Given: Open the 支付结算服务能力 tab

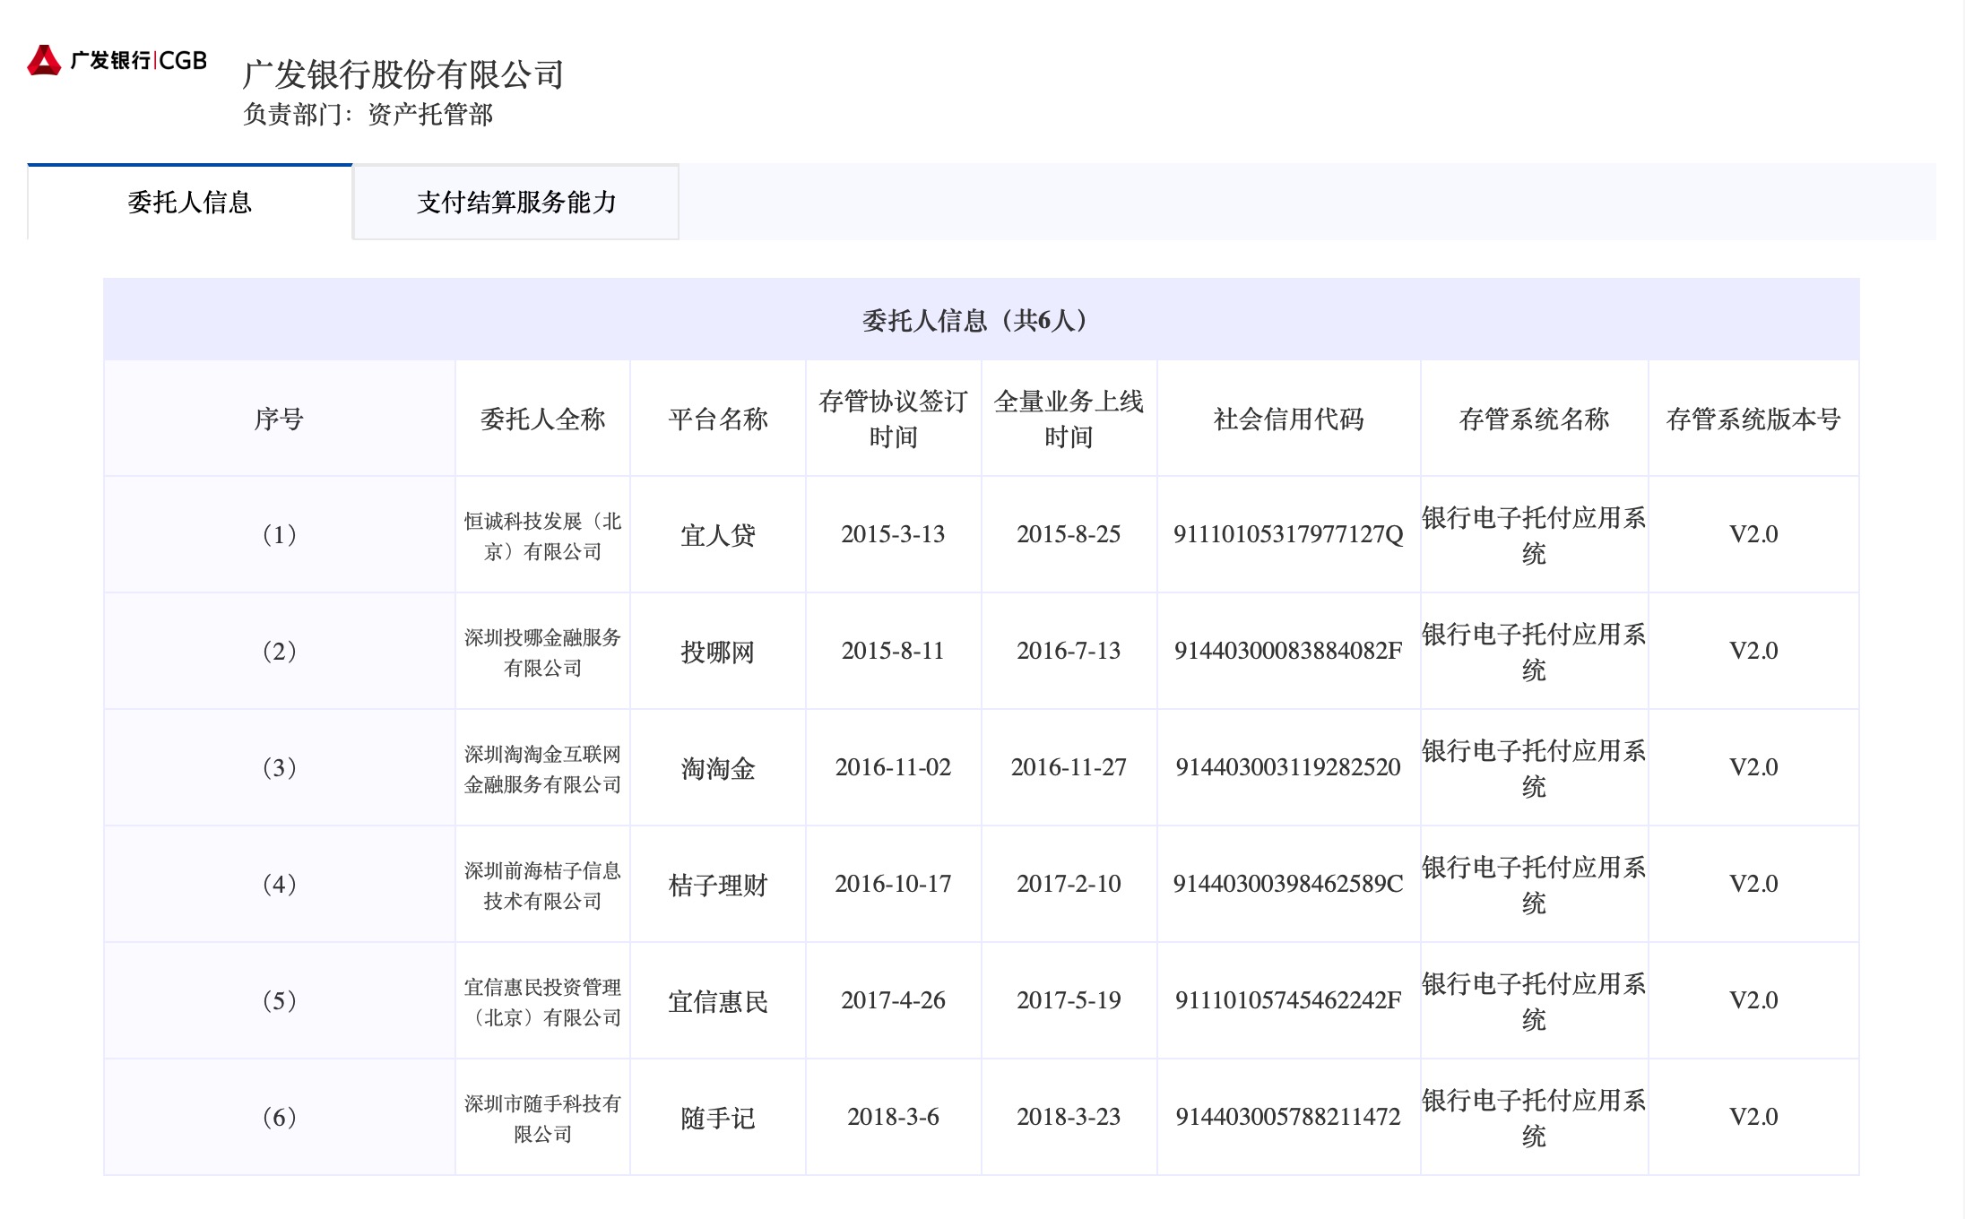Looking at the screenshot, I should [x=516, y=203].
